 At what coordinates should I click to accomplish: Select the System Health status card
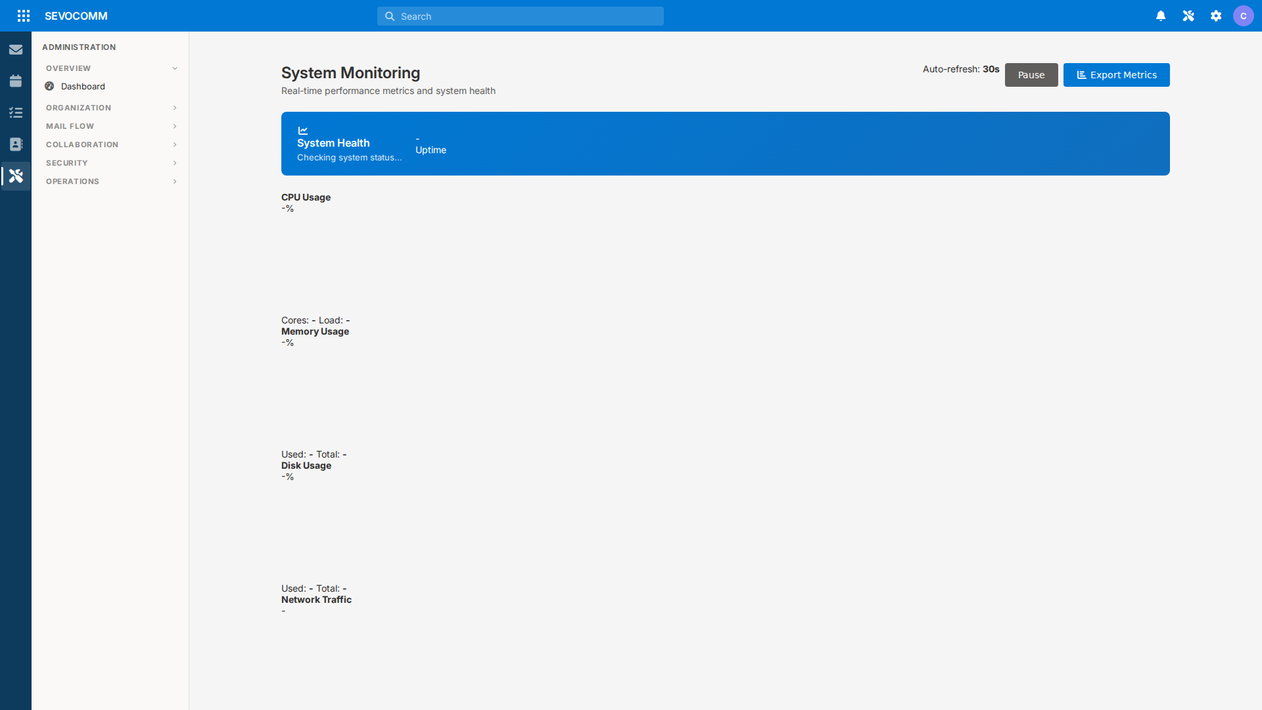(x=725, y=143)
